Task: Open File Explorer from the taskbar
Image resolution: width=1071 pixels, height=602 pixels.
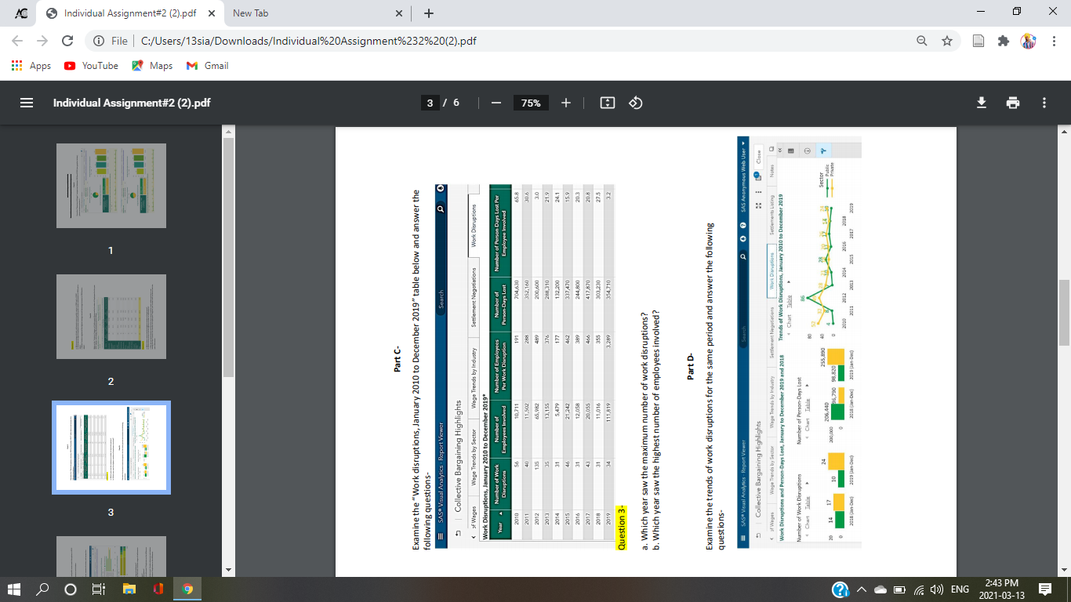Action: tap(129, 589)
